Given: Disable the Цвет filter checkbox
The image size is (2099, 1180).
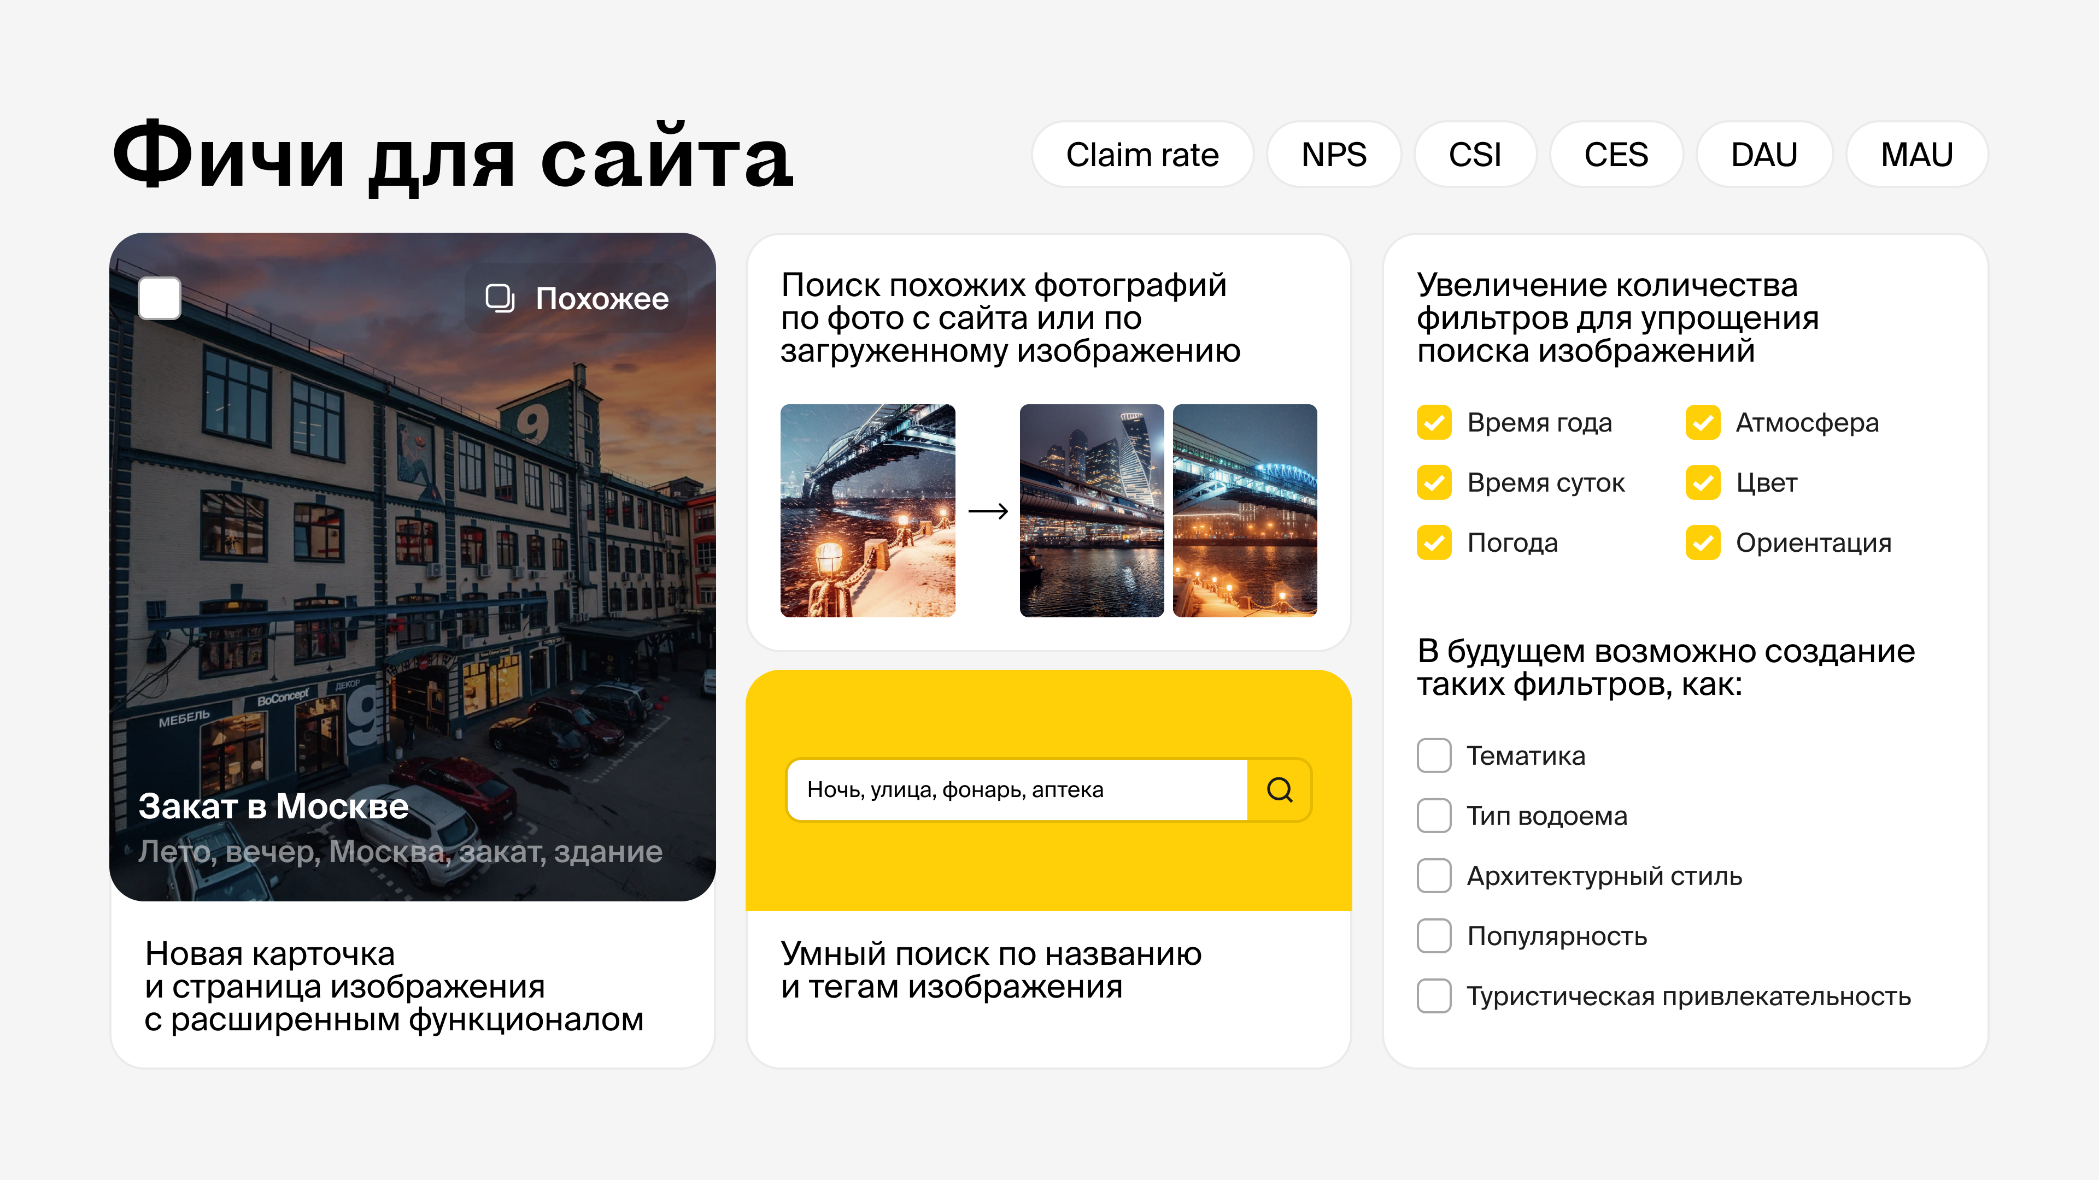Looking at the screenshot, I should [1702, 483].
